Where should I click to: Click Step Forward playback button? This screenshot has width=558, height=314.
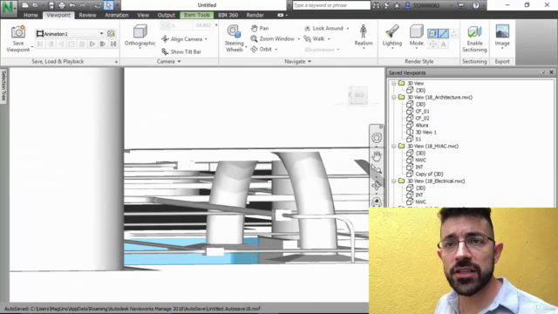[103, 44]
